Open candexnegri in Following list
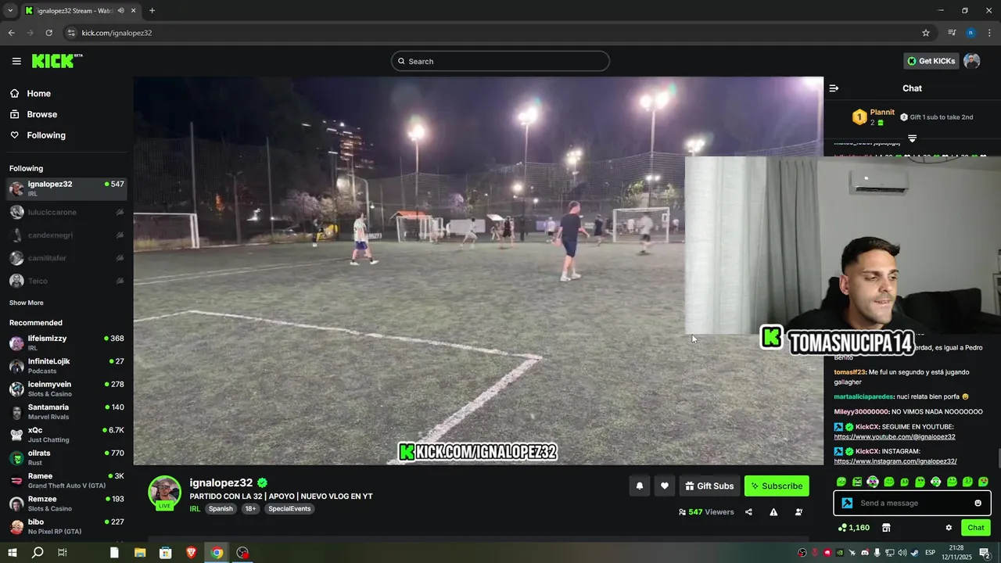Viewport: 1001px width, 563px height. [x=66, y=235]
